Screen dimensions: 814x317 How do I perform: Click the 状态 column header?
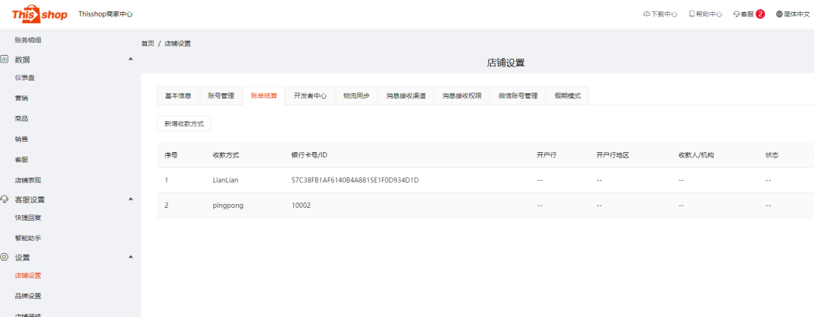click(772, 155)
